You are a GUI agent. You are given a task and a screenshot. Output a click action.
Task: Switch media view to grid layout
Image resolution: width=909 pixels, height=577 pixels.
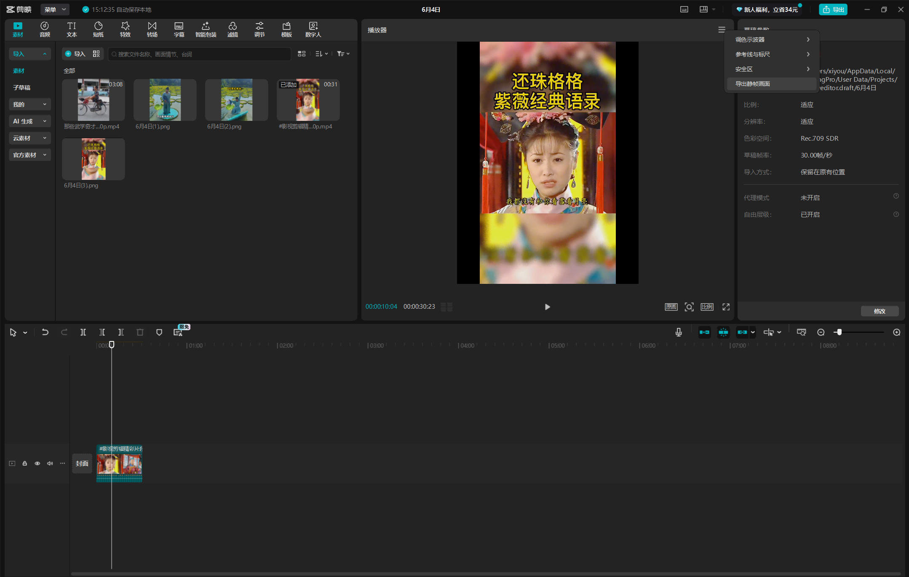pyautogui.click(x=302, y=54)
